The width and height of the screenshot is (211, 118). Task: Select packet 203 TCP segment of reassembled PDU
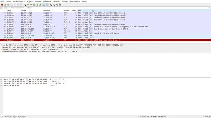point(105,27)
